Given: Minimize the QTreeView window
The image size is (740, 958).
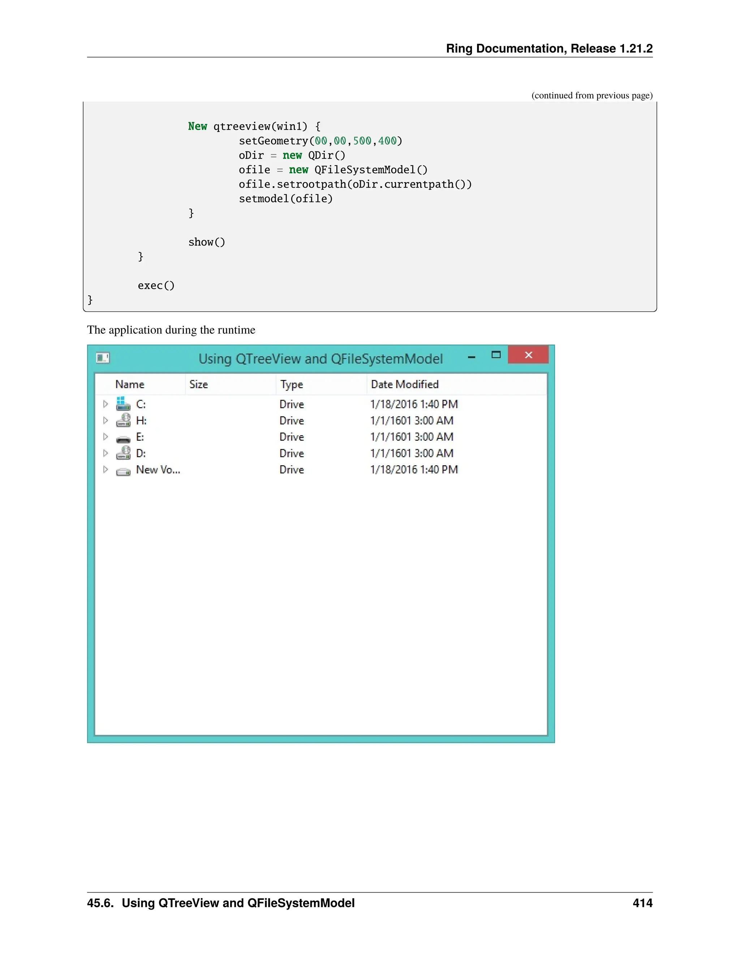Looking at the screenshot, I should point(472,356).
